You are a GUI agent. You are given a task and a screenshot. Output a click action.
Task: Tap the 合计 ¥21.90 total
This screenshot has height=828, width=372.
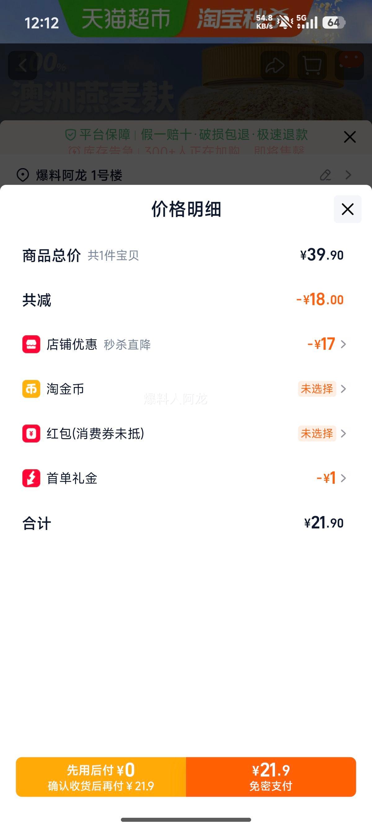pos(324,523)
